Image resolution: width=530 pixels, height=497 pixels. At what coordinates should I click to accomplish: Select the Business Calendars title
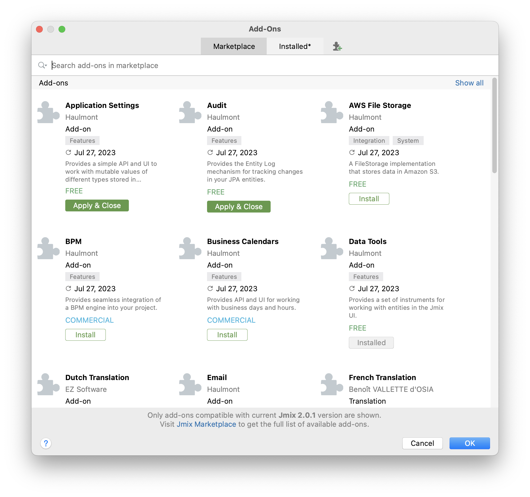pos(243,241)
